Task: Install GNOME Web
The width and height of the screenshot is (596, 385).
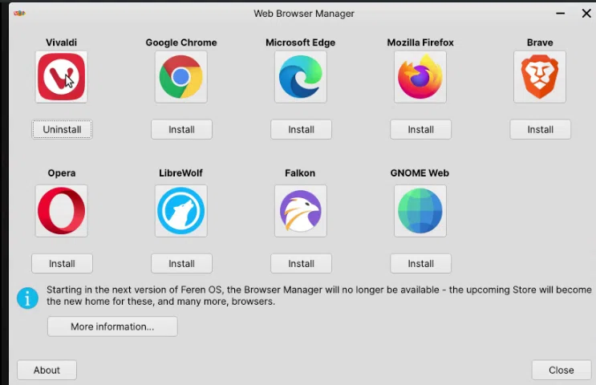Action: (421, 263)
